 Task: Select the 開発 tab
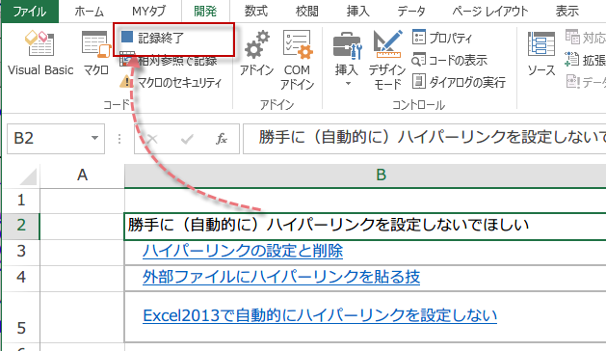click(x=205, y=12)
